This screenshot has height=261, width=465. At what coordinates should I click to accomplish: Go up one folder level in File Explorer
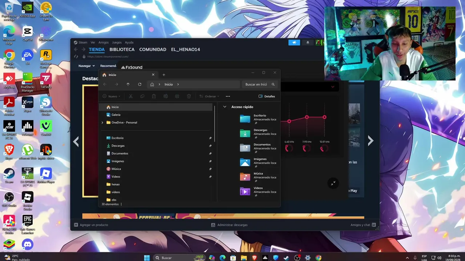(128, 84)
